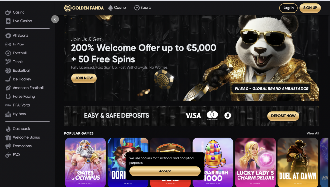Screen dimensions: 330x187
Task: Click the JOIN NOW banner button
Action: pyautogui.click(x=84, y=78)
